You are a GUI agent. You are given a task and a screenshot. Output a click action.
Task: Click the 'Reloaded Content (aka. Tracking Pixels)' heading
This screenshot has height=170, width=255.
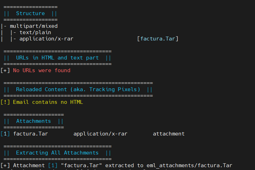coord(78,89)
